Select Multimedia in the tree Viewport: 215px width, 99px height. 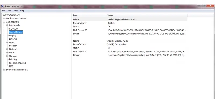[x=15, y=25]
